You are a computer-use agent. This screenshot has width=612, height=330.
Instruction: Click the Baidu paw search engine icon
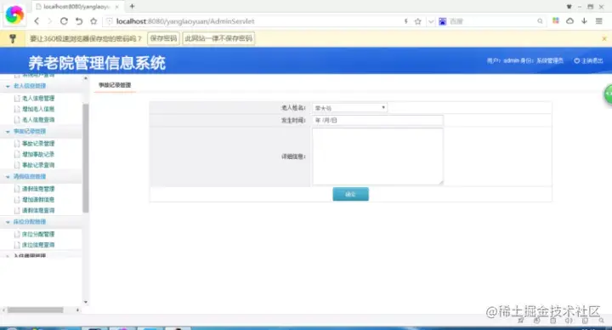[x=442, y=21]
